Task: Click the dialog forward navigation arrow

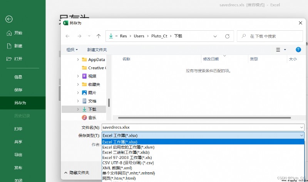Action: click(x=79, y=36)
